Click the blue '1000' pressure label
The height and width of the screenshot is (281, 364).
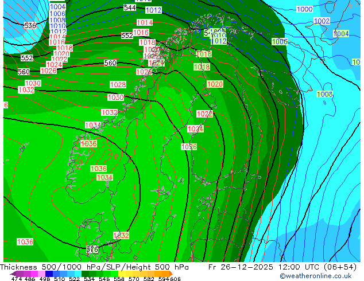click(x=305, y=9)
